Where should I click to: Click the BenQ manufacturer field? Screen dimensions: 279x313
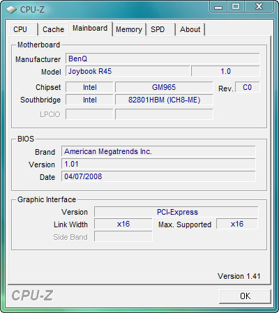[163, 59]
